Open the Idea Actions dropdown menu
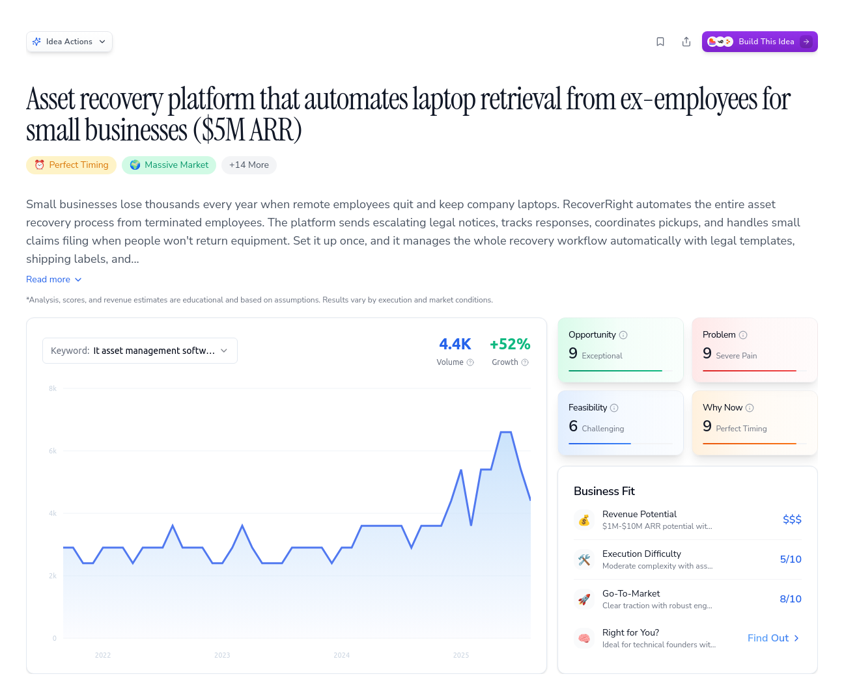Viewport: 844px width, 700px height. (x=70, y=42)
